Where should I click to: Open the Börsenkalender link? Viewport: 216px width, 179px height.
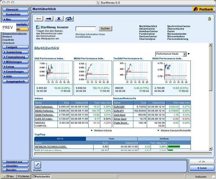(x=177, y=34)
